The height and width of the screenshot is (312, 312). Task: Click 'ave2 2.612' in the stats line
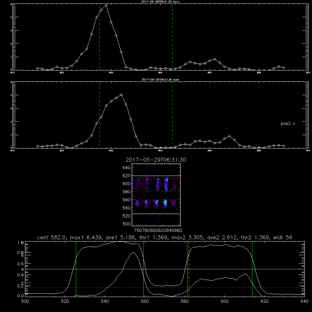[222, 237]
